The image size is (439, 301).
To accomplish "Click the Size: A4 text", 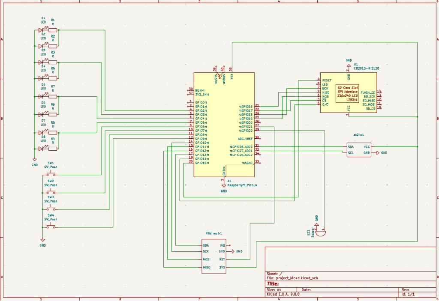I will click(x=274, y=290).
